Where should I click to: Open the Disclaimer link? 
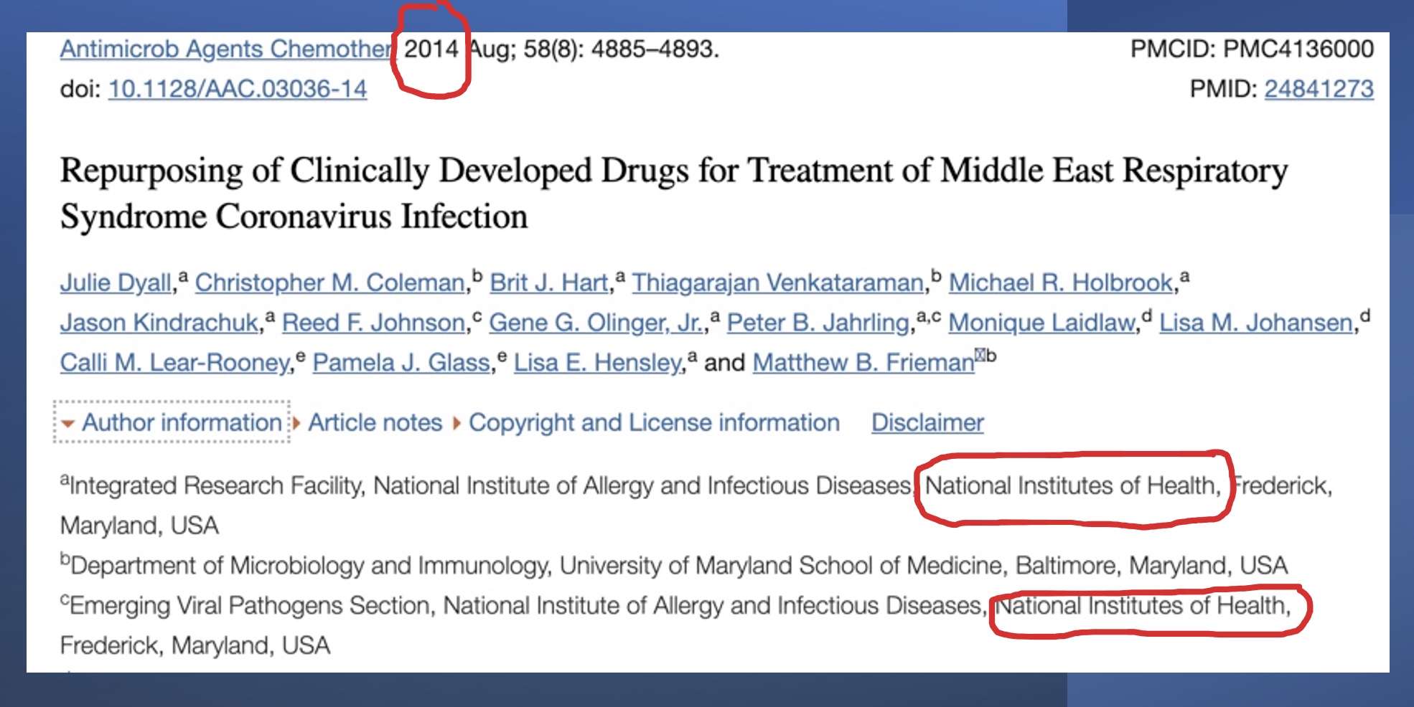pyautogui.click(x=927, y=422)
